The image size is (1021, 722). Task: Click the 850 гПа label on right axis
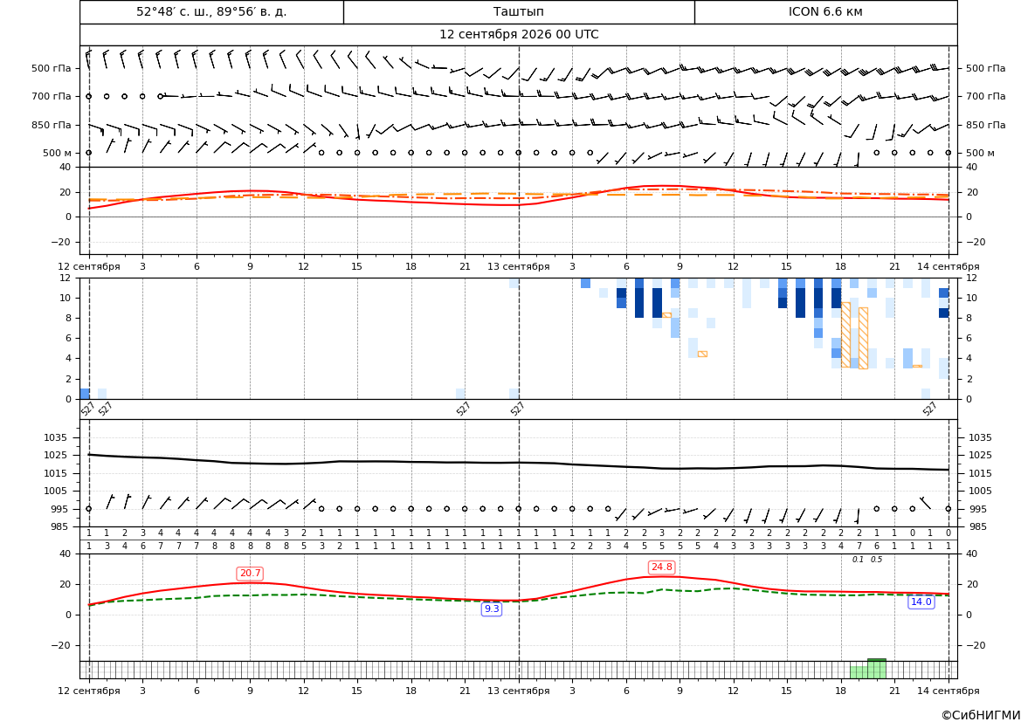[986, 125]
